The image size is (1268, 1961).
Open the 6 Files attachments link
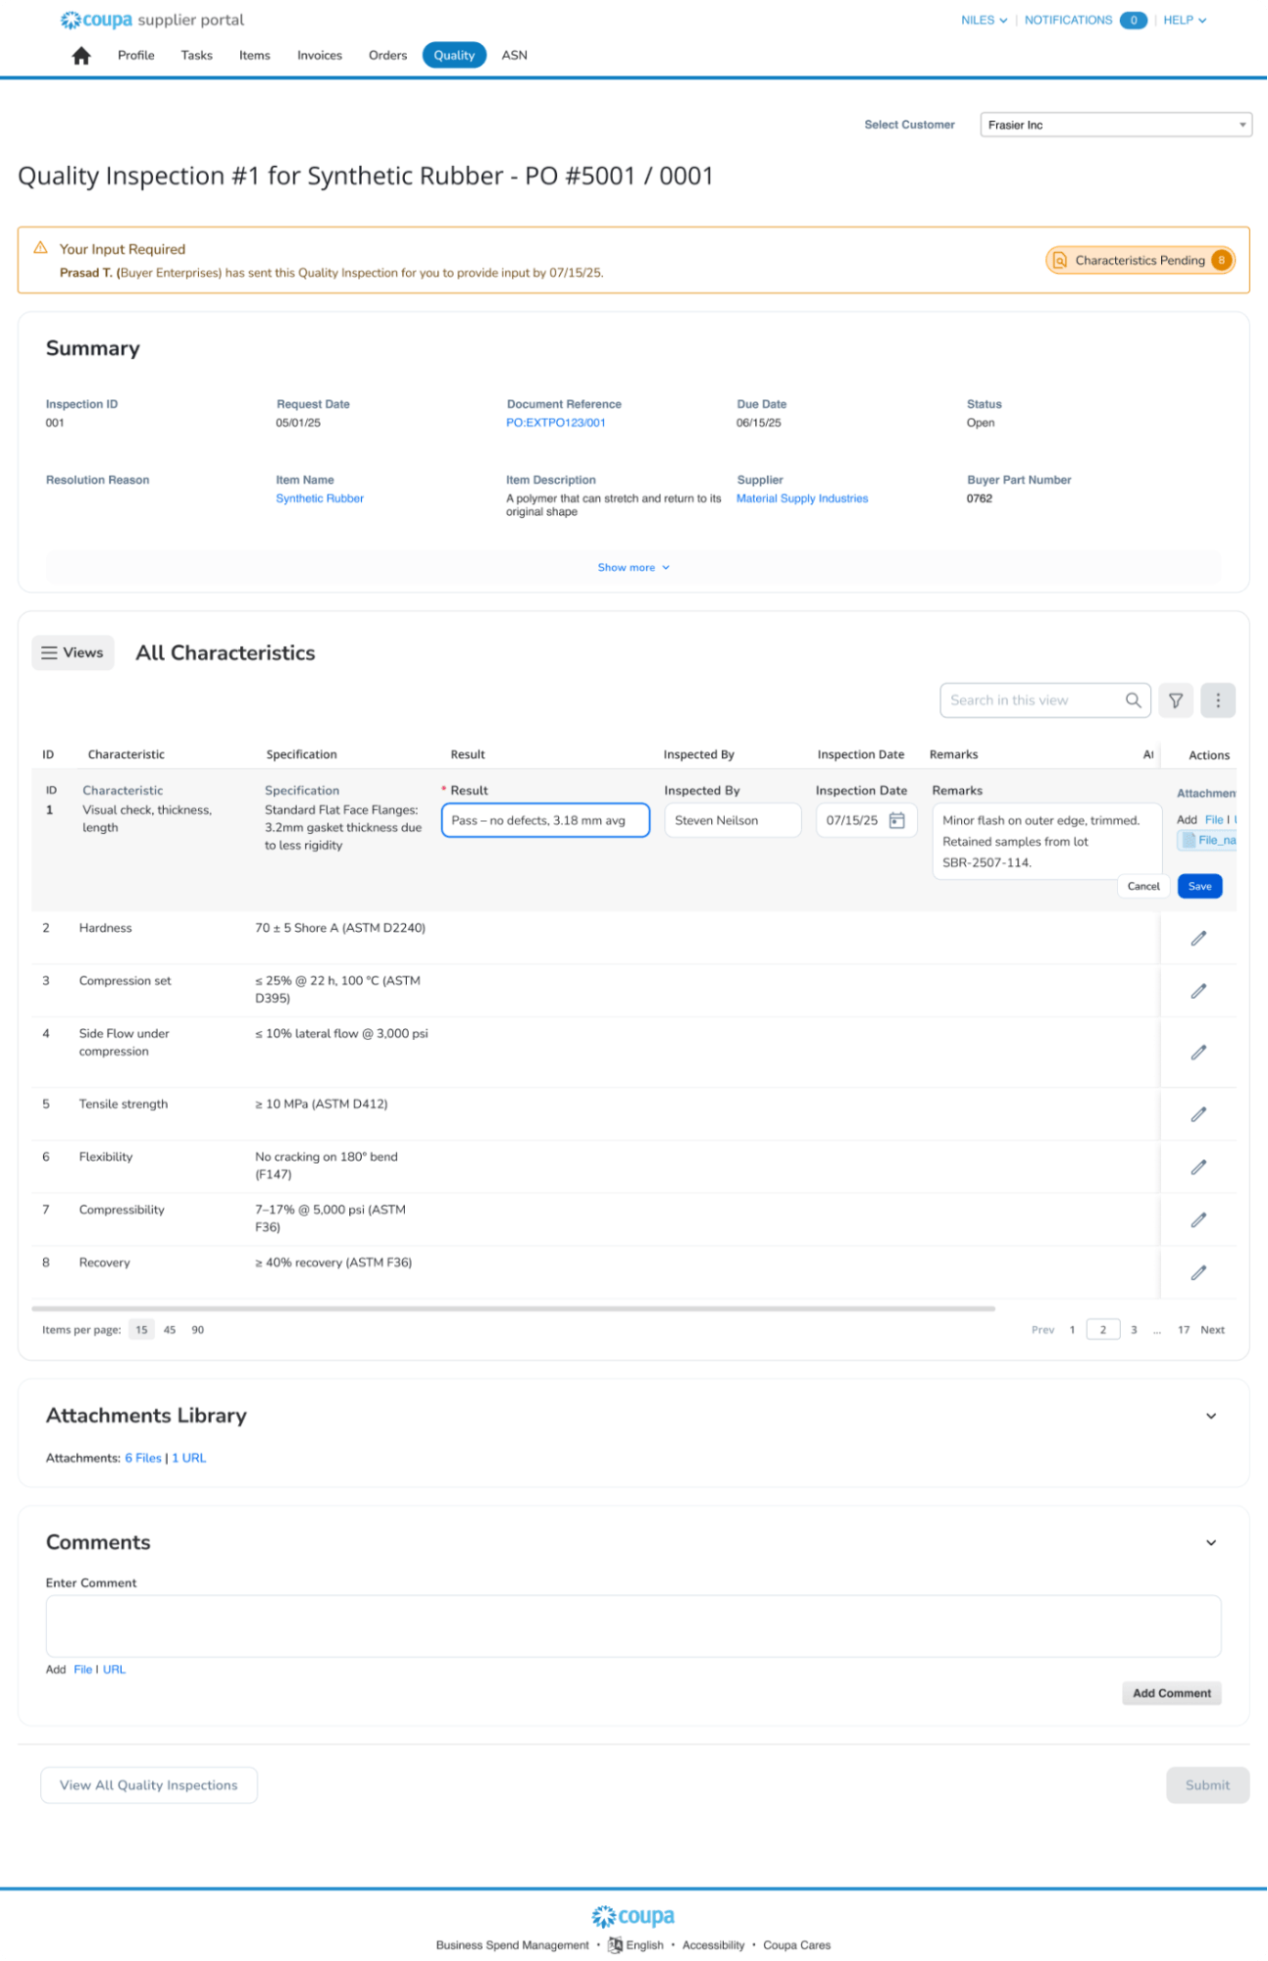(143, 1459)
